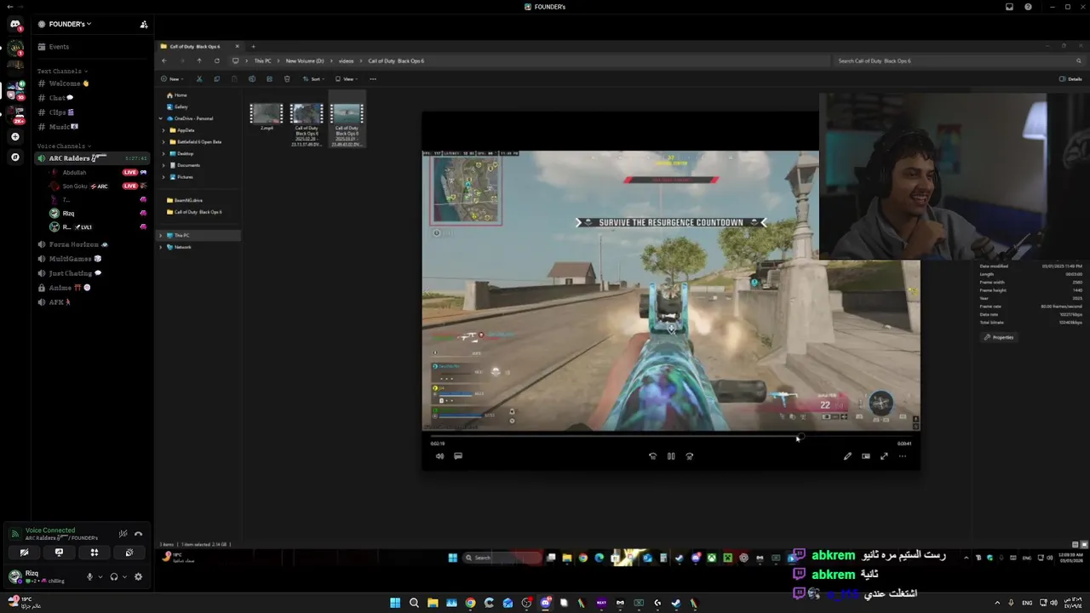Open the View dropdown in Explorer
The width and height of the screenshot is (1090, 613).
click(346, 79)
